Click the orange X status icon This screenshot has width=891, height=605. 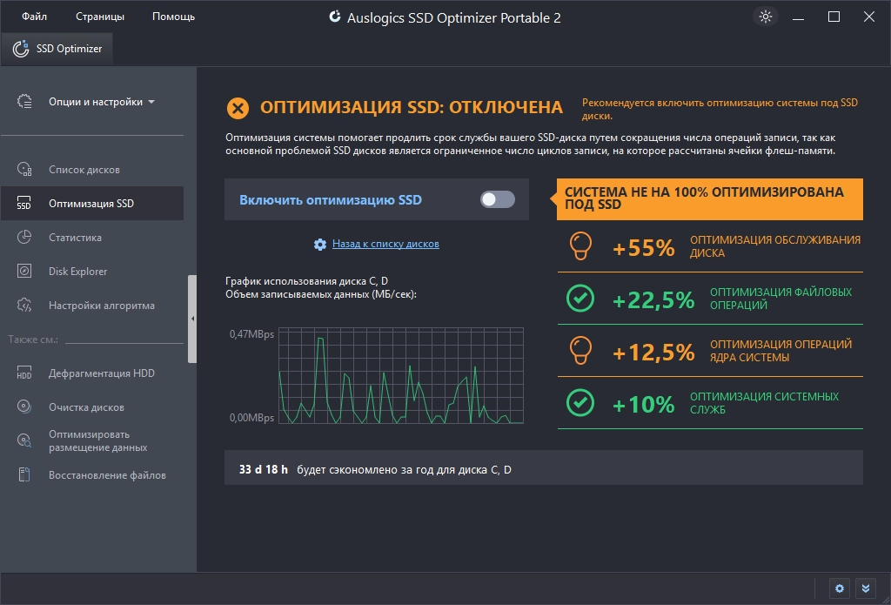coord(238,108)
